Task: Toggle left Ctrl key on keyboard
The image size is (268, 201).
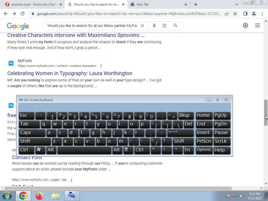Action: click(x=27, y=150)
